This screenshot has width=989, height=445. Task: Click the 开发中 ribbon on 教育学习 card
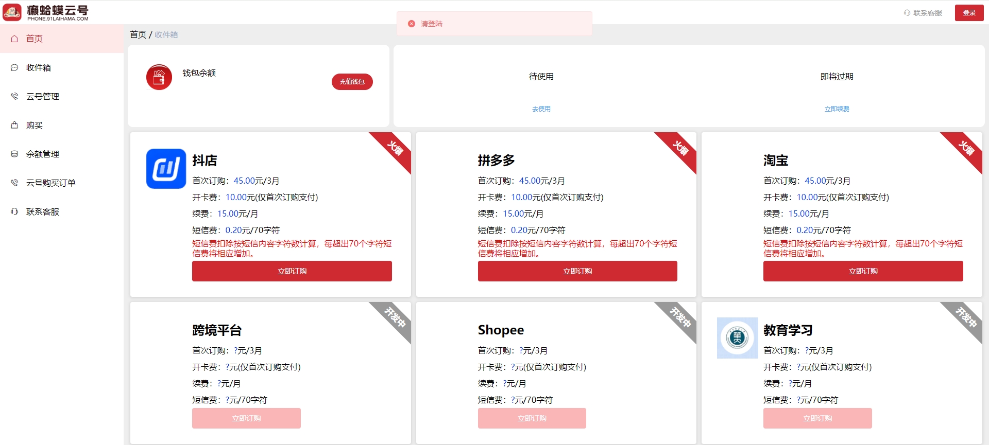(966, 317)
